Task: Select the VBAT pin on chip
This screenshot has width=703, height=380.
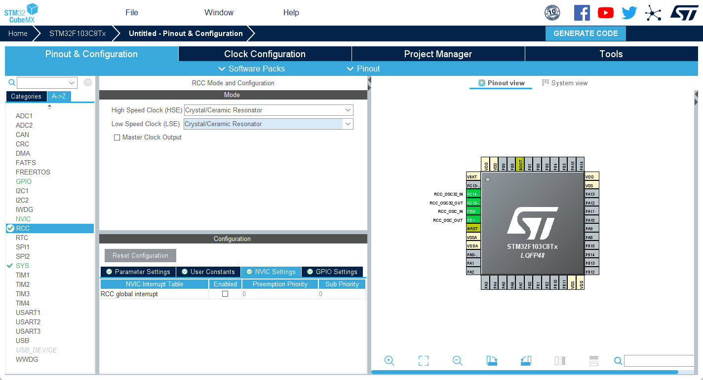Action: pyautogui.click(x=473, y=177)
